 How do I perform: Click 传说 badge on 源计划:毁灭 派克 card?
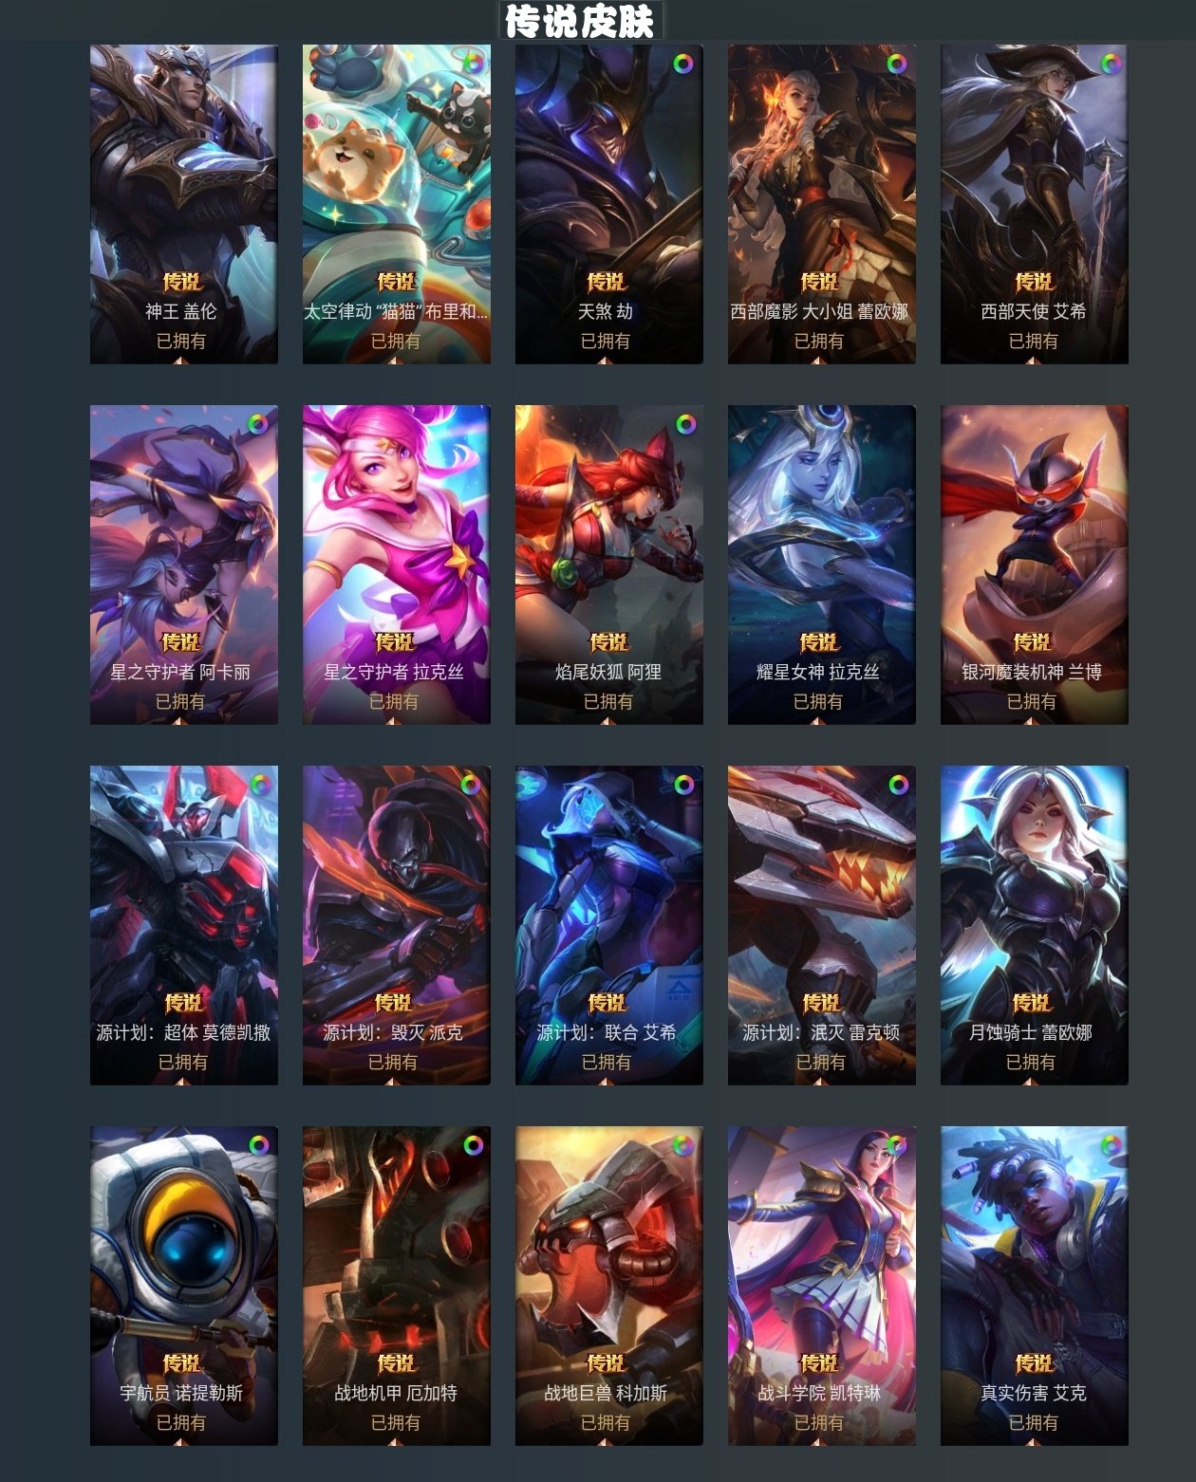(394, 1003)
